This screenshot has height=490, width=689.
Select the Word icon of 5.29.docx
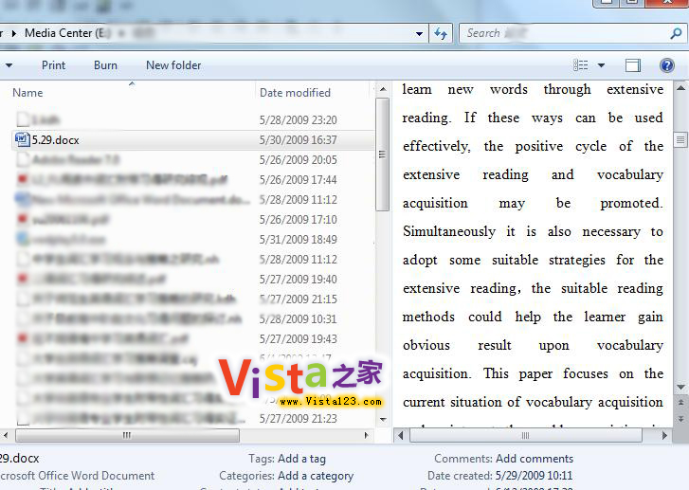coord(22,140)
